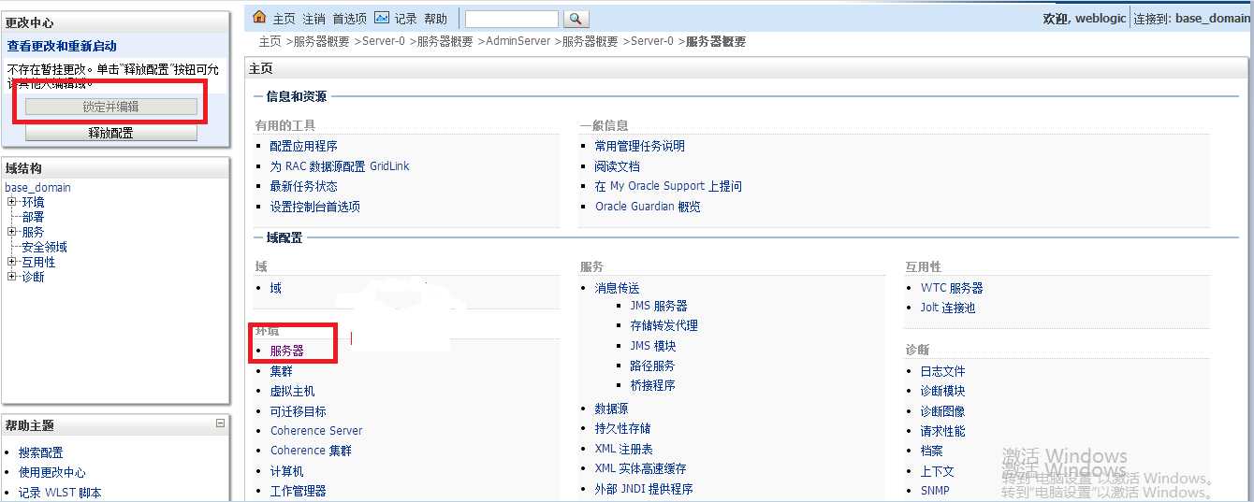This screenshot has height=502, width=1254.
Task: Open 常用管理任务说明 link
Action: 640,146
